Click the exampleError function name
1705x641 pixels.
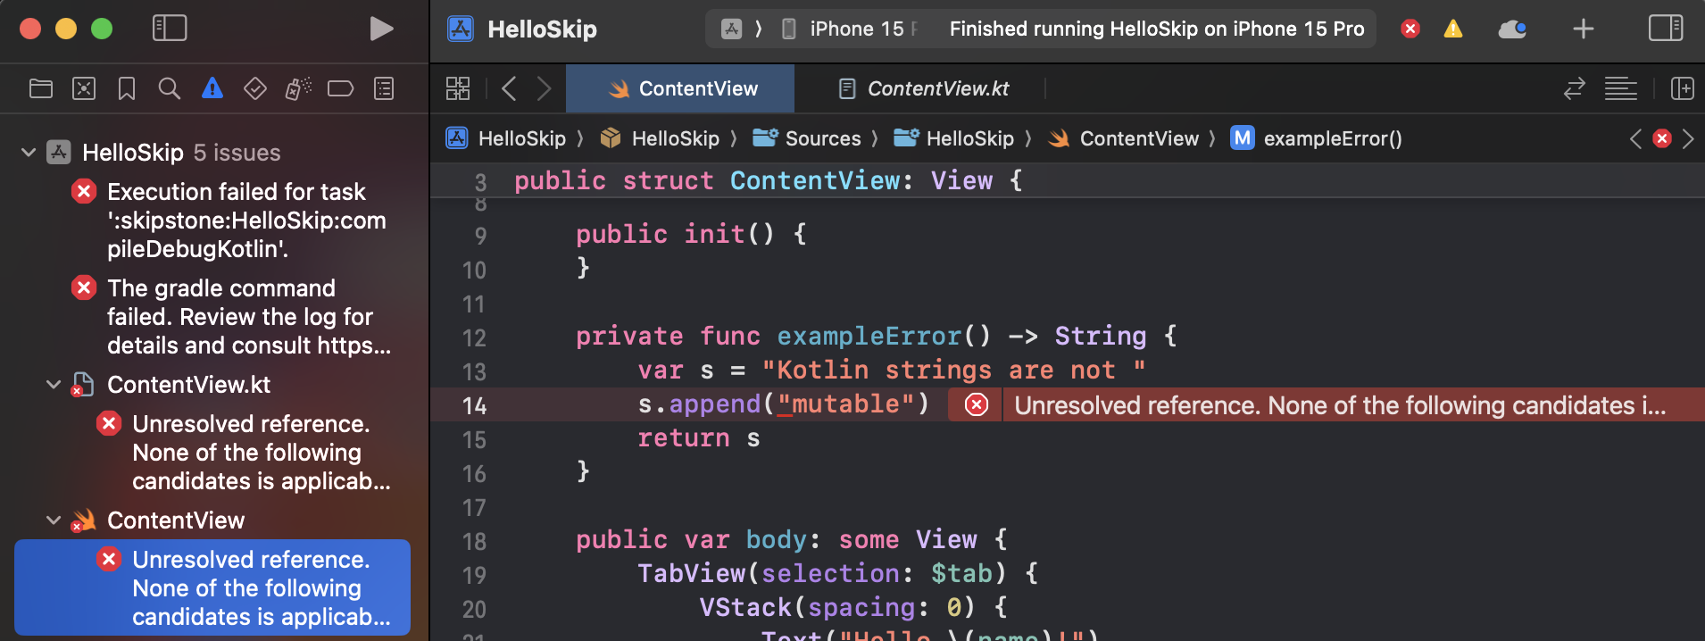coord(869,336)
